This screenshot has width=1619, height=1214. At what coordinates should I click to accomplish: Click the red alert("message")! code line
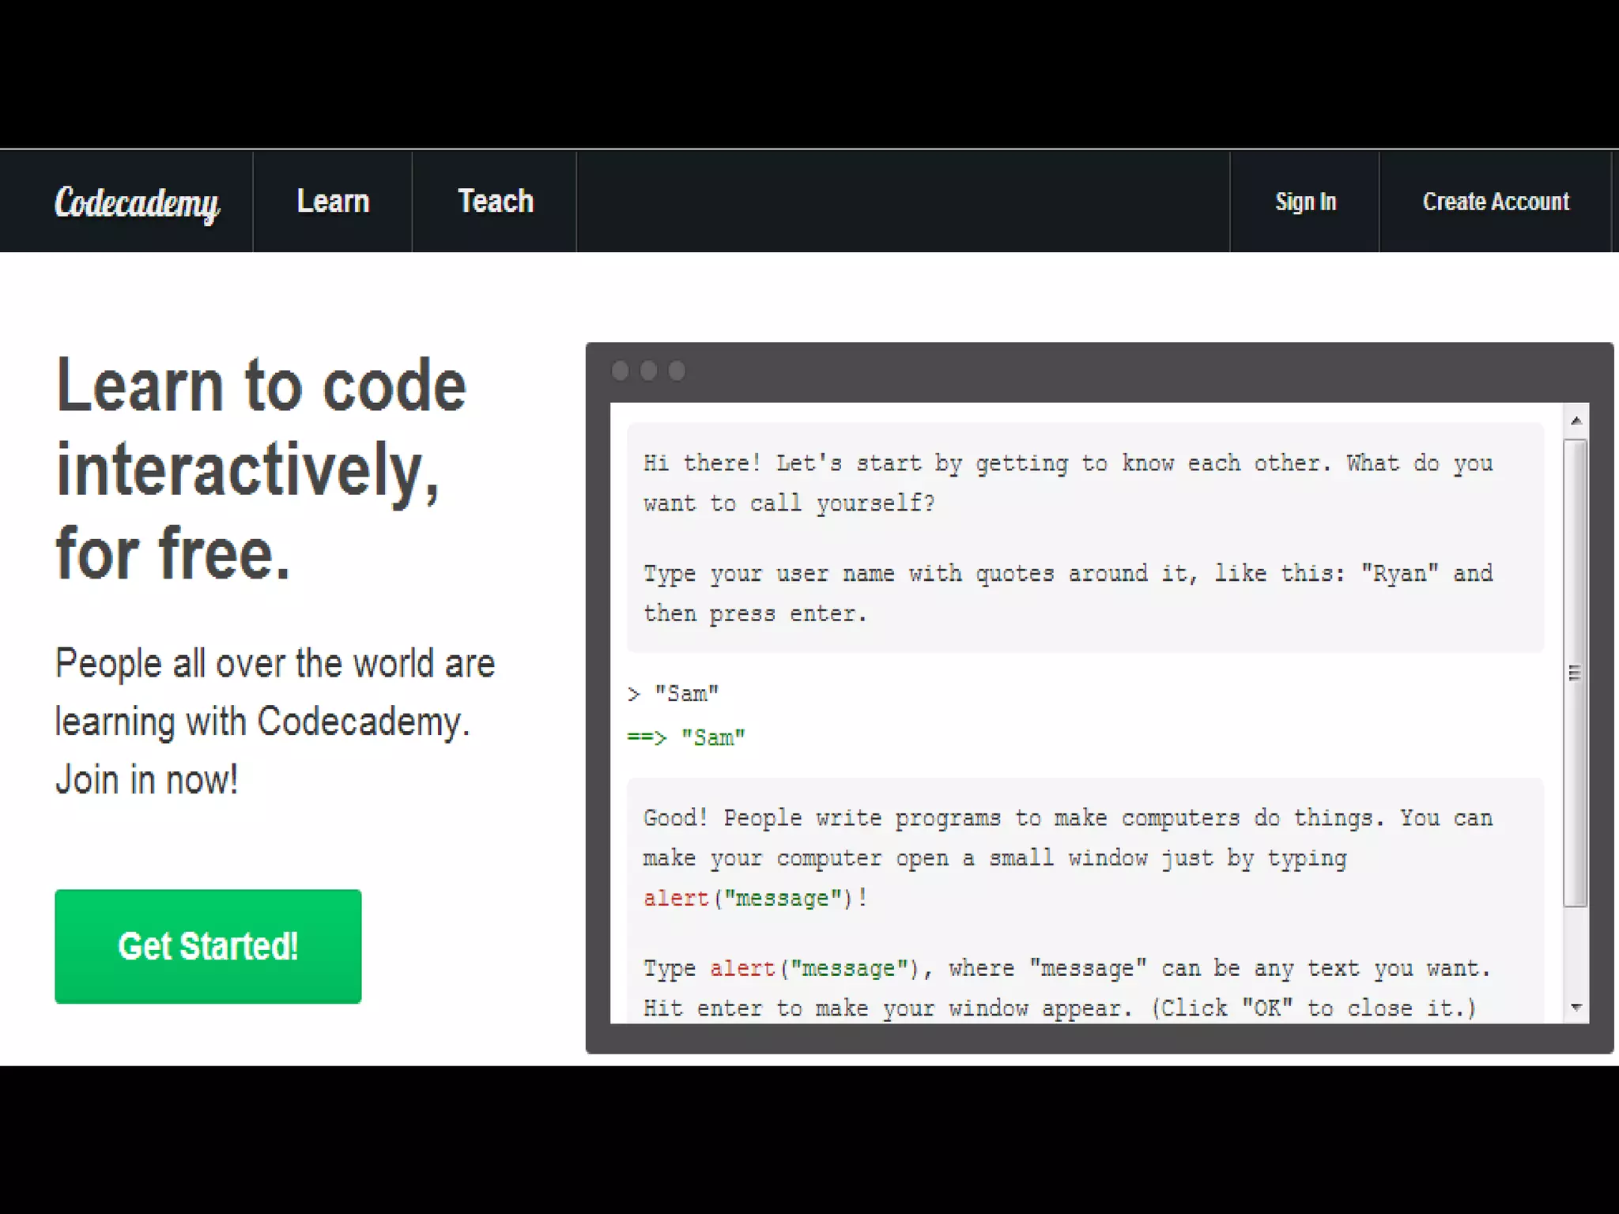pos(755,899)
